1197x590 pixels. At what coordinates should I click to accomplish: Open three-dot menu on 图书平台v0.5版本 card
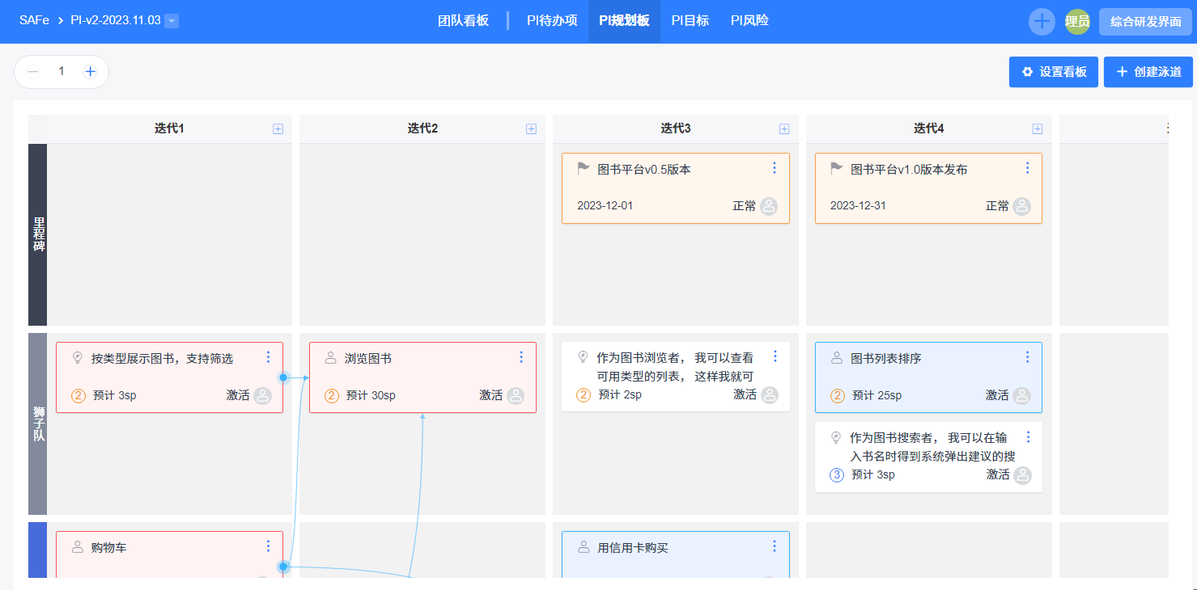(774, 168)
